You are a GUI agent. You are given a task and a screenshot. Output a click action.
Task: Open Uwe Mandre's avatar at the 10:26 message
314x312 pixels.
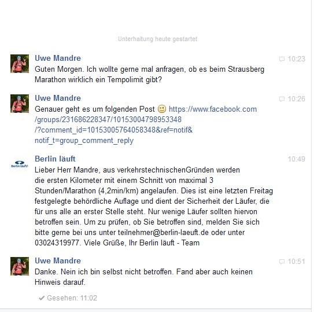(20, 104)
